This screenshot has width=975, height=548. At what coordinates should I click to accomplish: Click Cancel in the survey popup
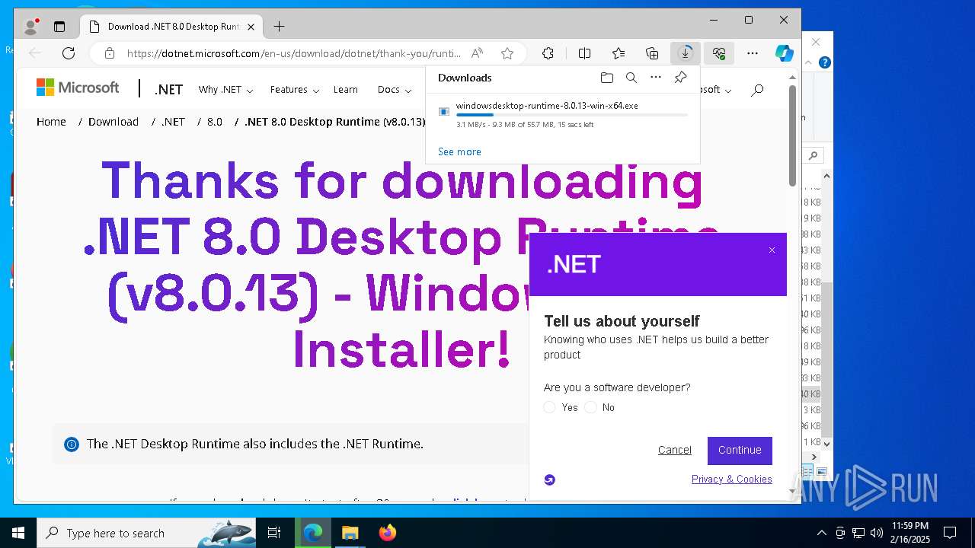click(675, 450)
